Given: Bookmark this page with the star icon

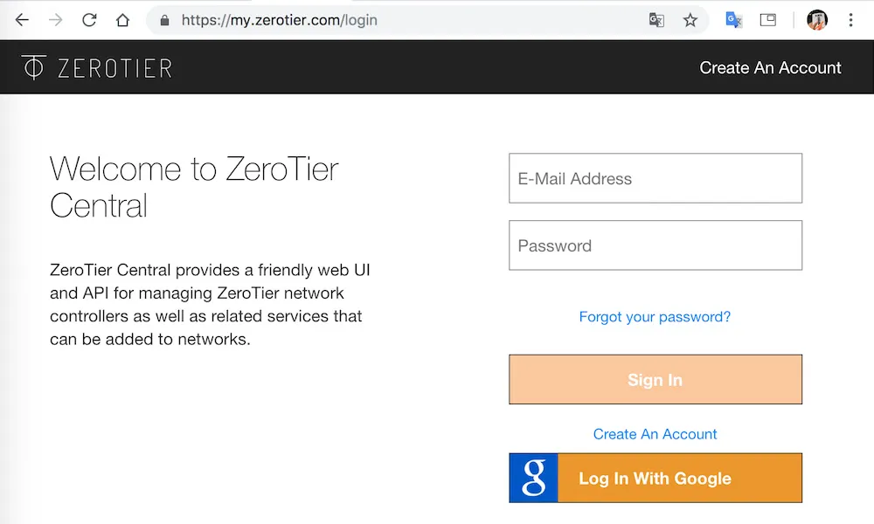Looking at the screenshot, I should tap(690, 20).
